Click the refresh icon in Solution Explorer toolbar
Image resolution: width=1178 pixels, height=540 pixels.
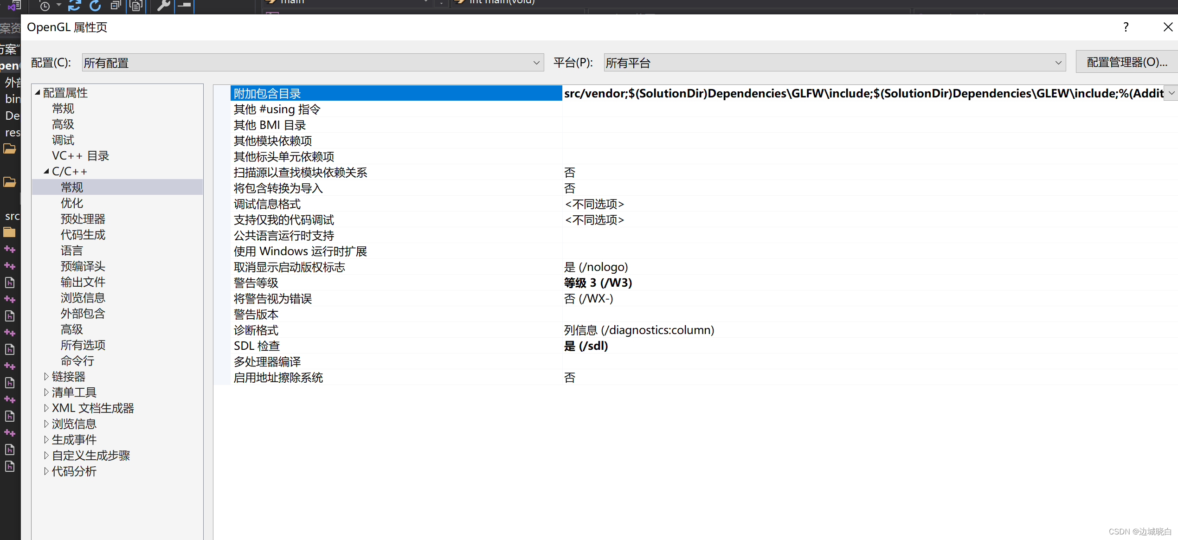coord(95,6)
